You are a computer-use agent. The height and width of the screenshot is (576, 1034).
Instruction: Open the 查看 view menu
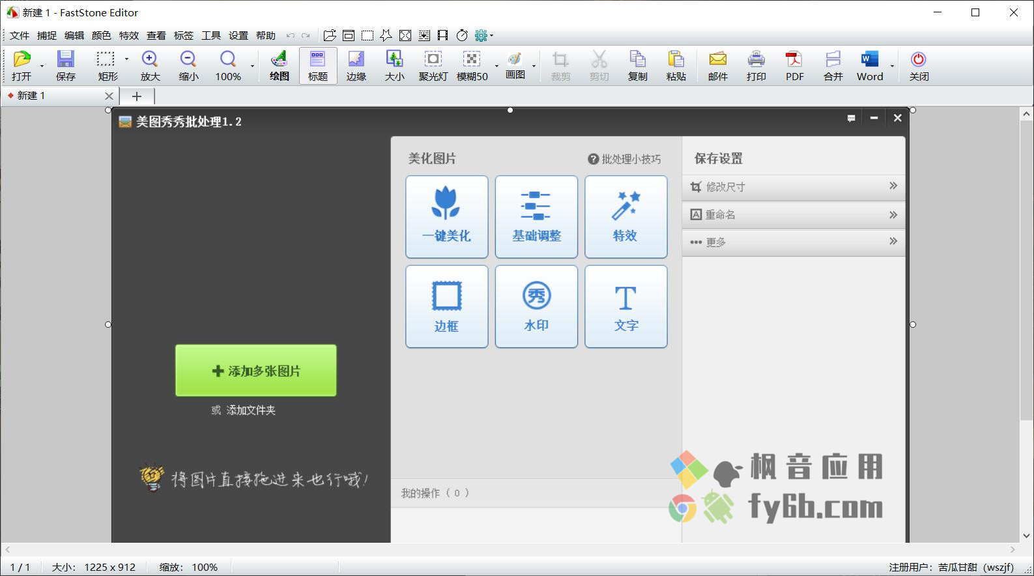[156, 35]
